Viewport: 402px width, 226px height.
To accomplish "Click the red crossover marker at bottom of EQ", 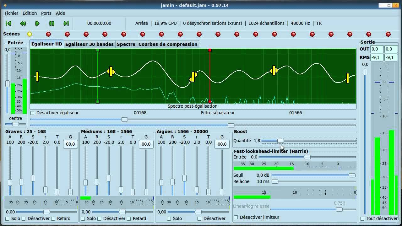I will (210, 102).
